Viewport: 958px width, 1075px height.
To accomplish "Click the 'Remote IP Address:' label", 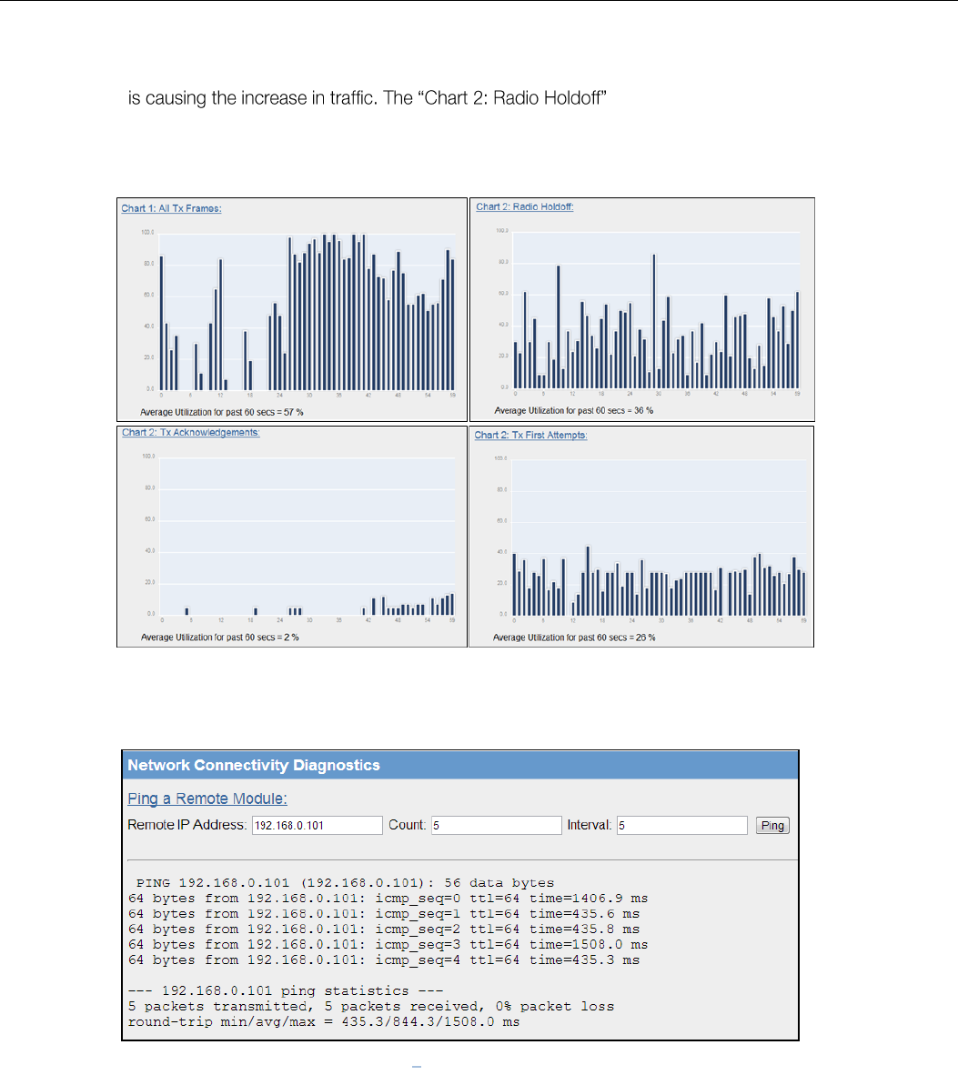I will [187, 825].
